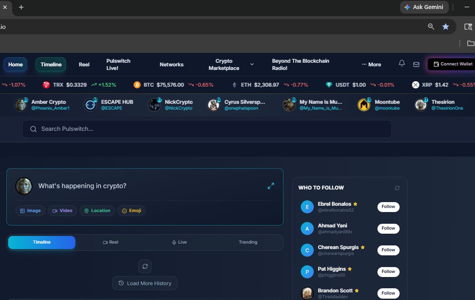The height and width of the screenshot is (300, 475).
Task: Add a Location to the post
Action: pos(97,211)
